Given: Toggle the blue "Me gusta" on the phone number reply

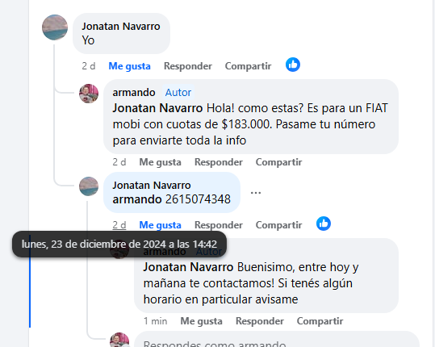Looking at the screenshot, I should tap(160, 225).
